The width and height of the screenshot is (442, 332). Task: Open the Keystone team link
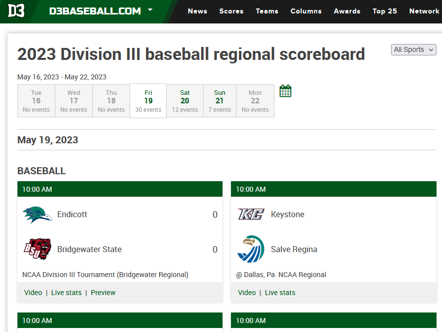pyautogui.click(x=287, y=214)
